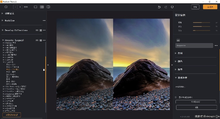Click the orange-outlined button below preset list
220x119 pixels.
[x=12, y=115]
